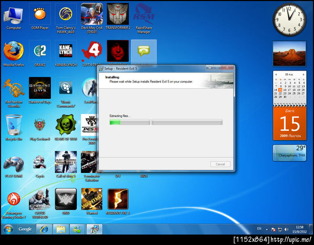Click the highlighted green phone chat icon
Viewport: 314px width, 245px height.
click(x=143, y=51)
